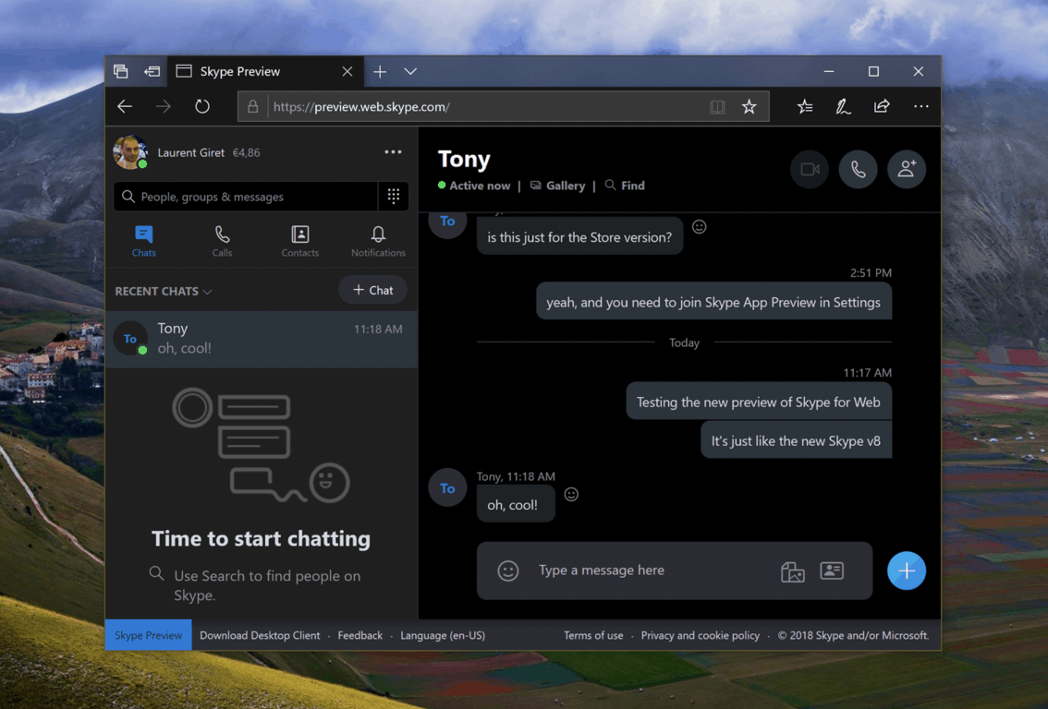Close the Skype Preview tab
1048x709 pixels.
[347, 71]
